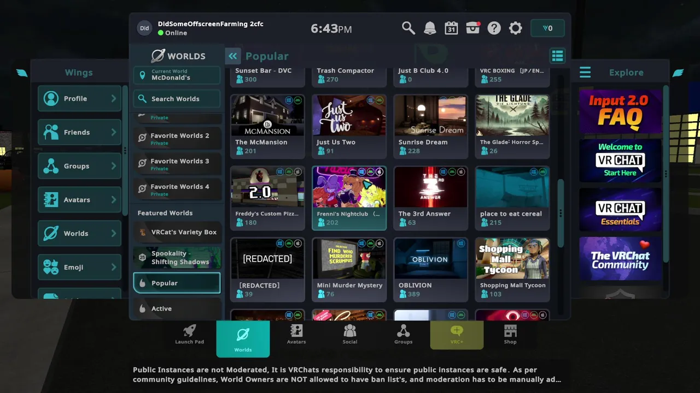Open the notifications bell
The width and height of the screenshot is (700, 393).
point(430,28)
